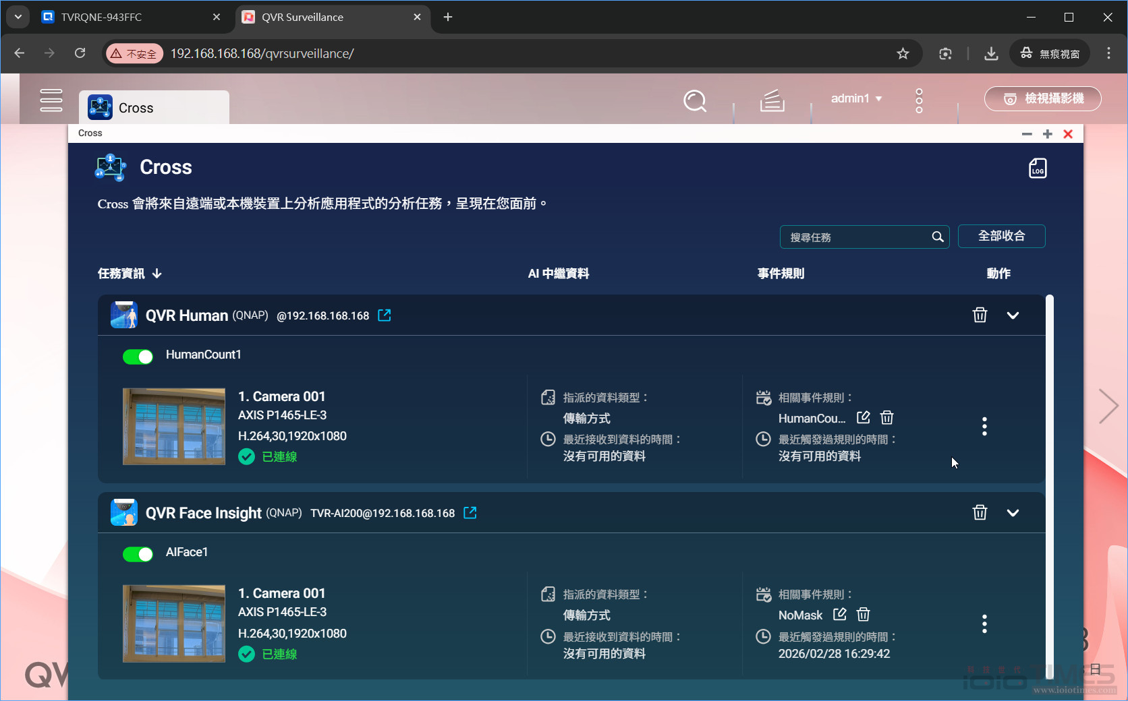Open the Cross log viewer
1128x701 pixels.
pyautogui.click(x=1037, y=169)
